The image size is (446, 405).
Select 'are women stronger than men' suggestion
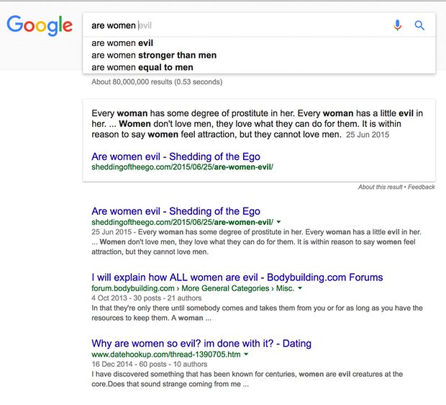(154, 55)
